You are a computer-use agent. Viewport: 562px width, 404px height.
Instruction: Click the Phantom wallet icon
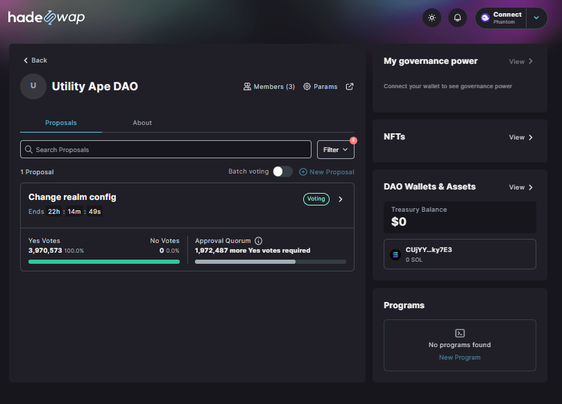point(485,18)
